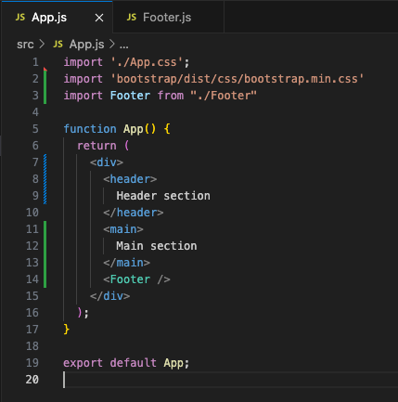
Task: Click the JS icon on Footer.js tab
Action: (132, 18)
